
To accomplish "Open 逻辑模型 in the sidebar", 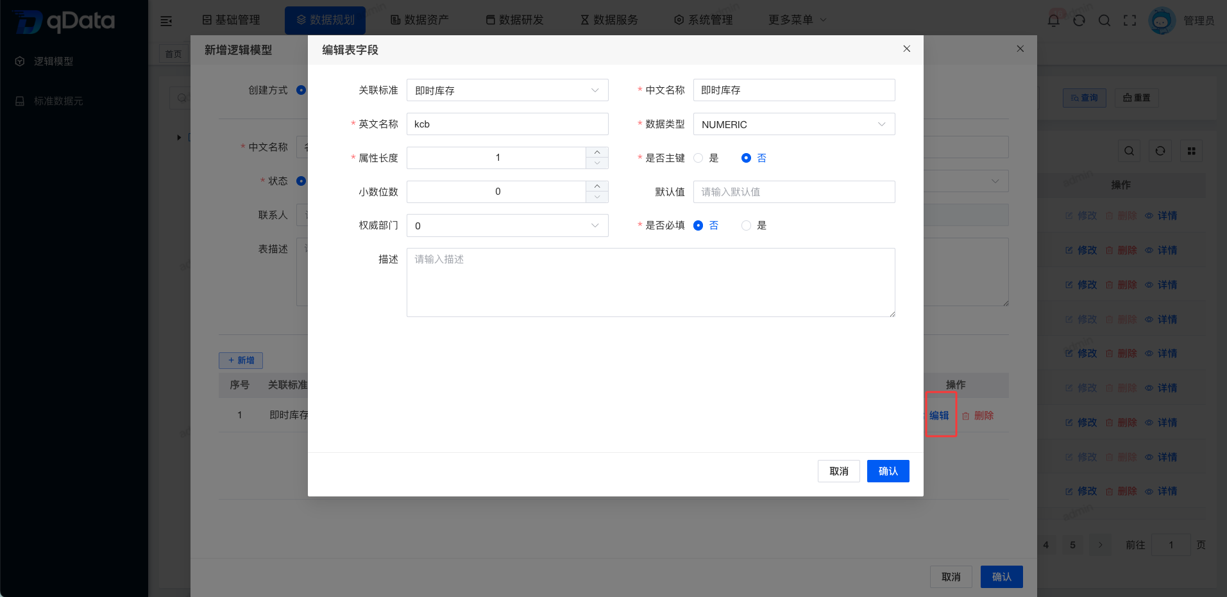I will coord(53,61).
